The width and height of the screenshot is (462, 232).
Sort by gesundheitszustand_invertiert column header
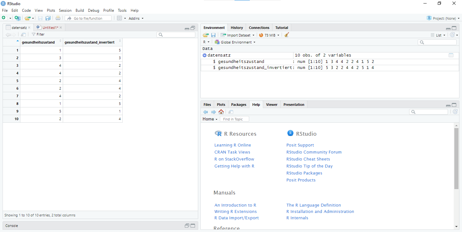(x=93, y=42)
